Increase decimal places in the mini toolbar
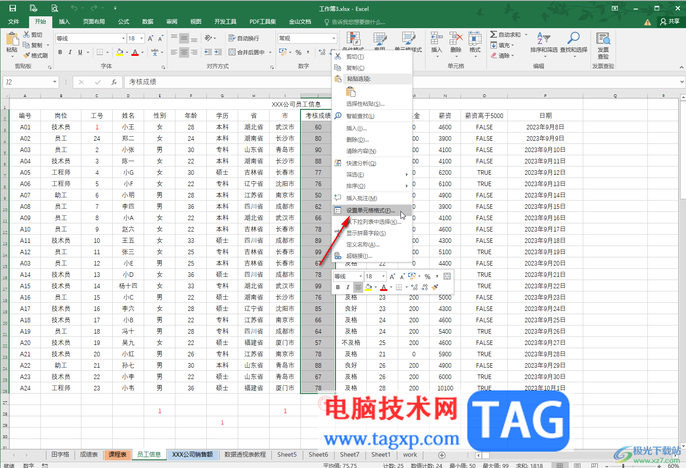The image size is (686, 468). pos(414,287)
